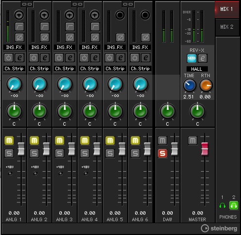
Task: Open Ch.Strip editor for ANLG 1
Action: pyautogui.click(x=19, y=58)
